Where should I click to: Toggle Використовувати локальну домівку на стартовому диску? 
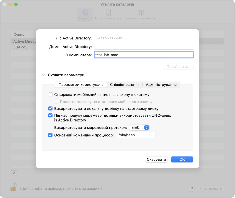[x=50, y=108]
